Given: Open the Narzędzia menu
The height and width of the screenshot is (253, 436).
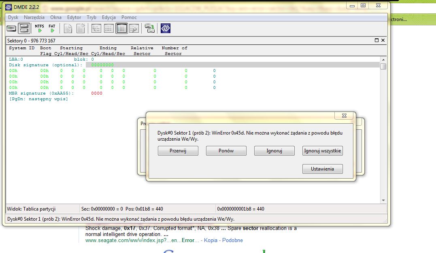Looking at the screenshot, I should click(34, 17).
